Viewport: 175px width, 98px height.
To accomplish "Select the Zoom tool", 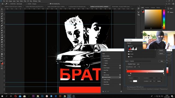I will (x=2, y=56).
